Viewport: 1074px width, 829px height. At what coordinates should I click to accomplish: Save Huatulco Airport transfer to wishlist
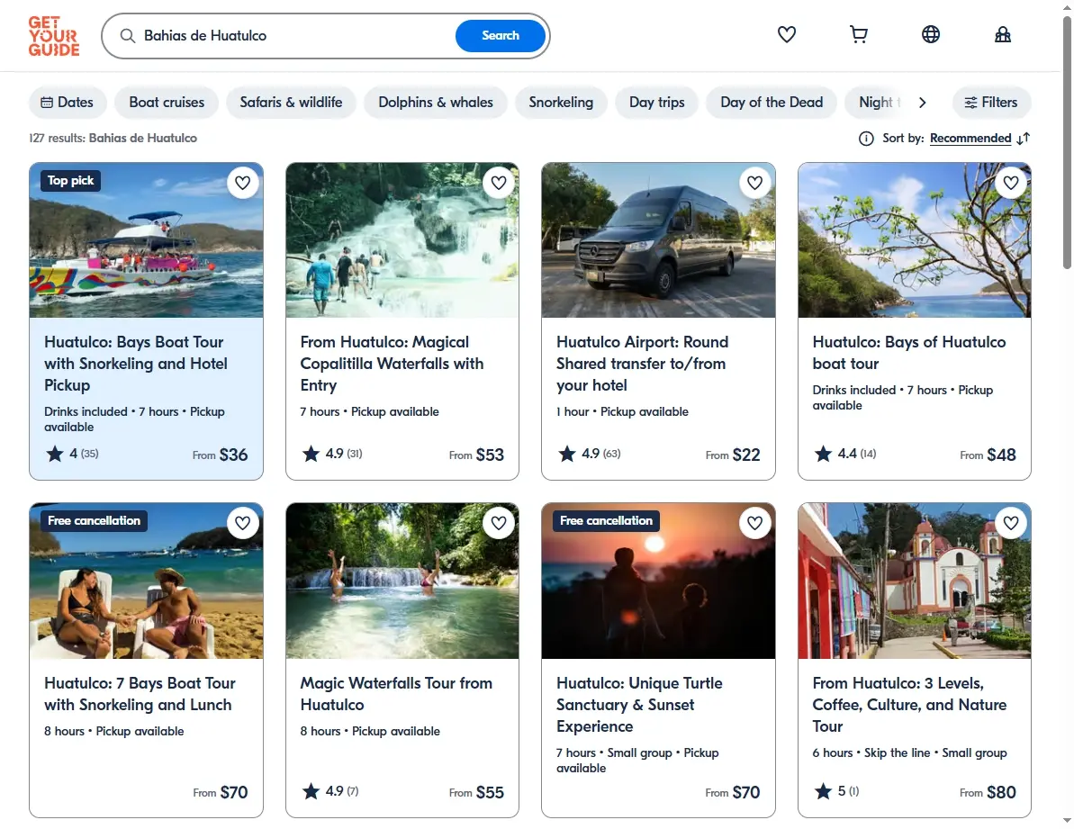coord(754,183)
